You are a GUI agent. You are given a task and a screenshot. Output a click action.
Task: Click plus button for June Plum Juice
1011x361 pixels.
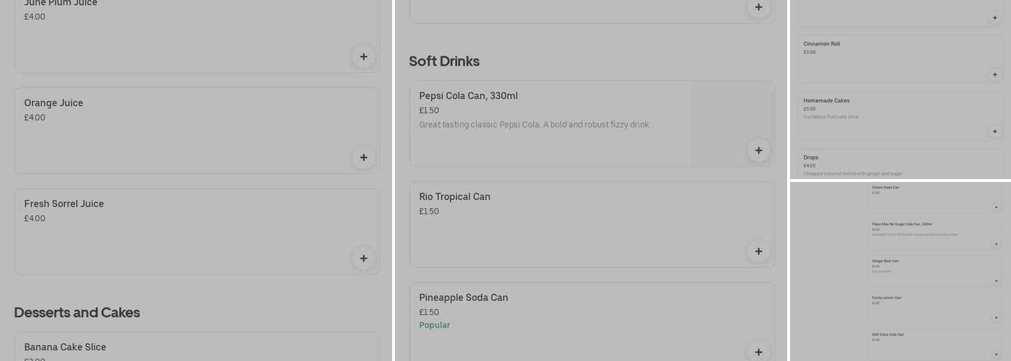coord(363,56)
